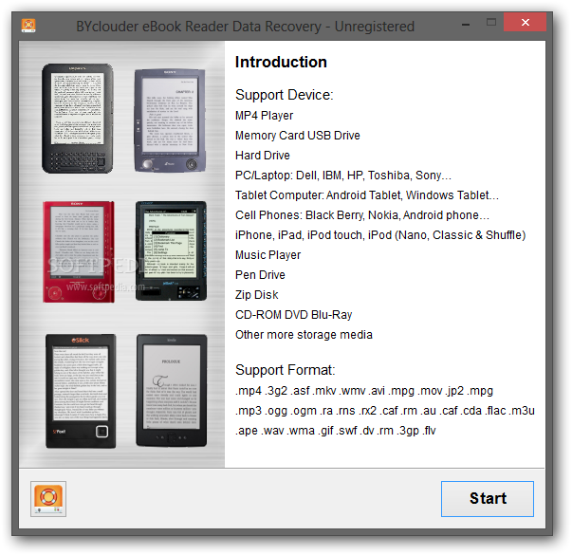Click the 'Support Format:' heading
The height and width of the screenshot is (555, 572).
[285, 370]
